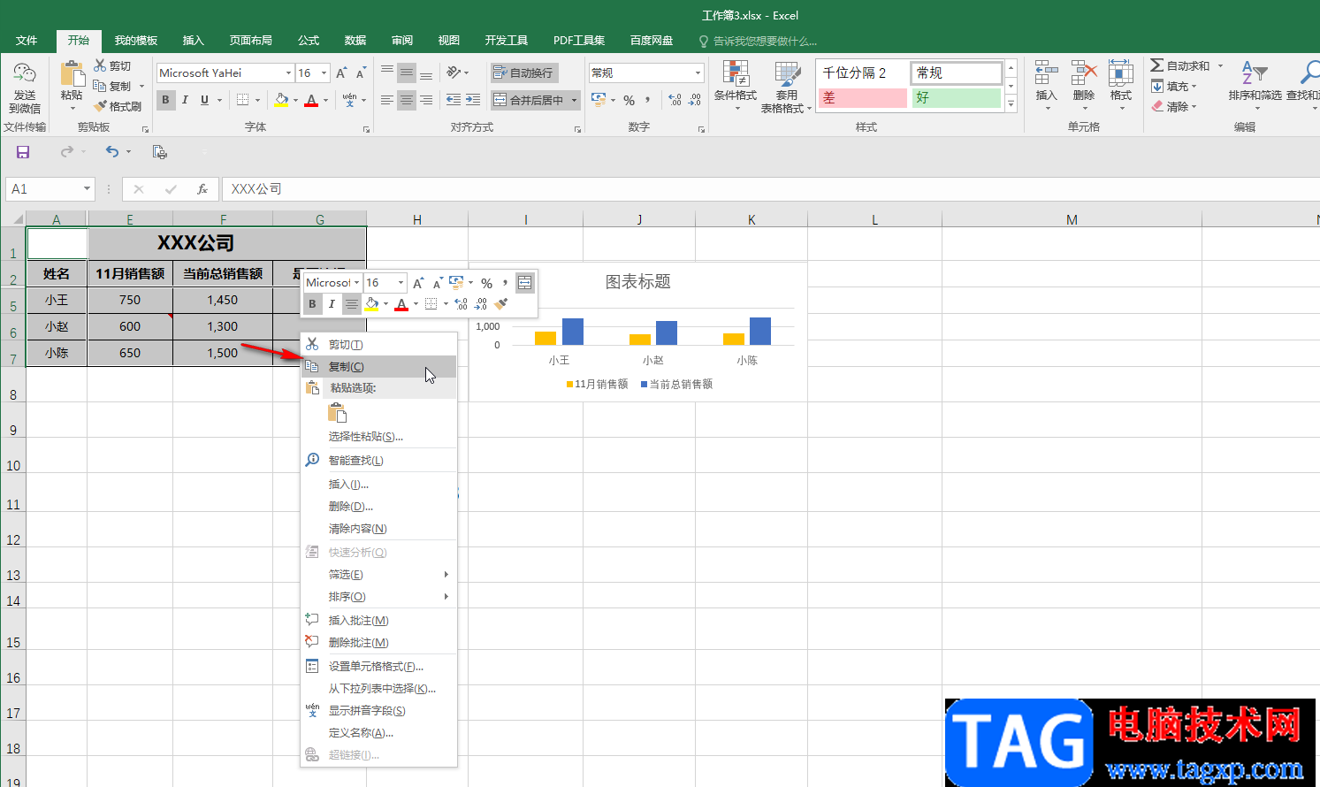The image size is (1320, 787).
Task: Click the orientation text angle icon
Action: (454, 73)
